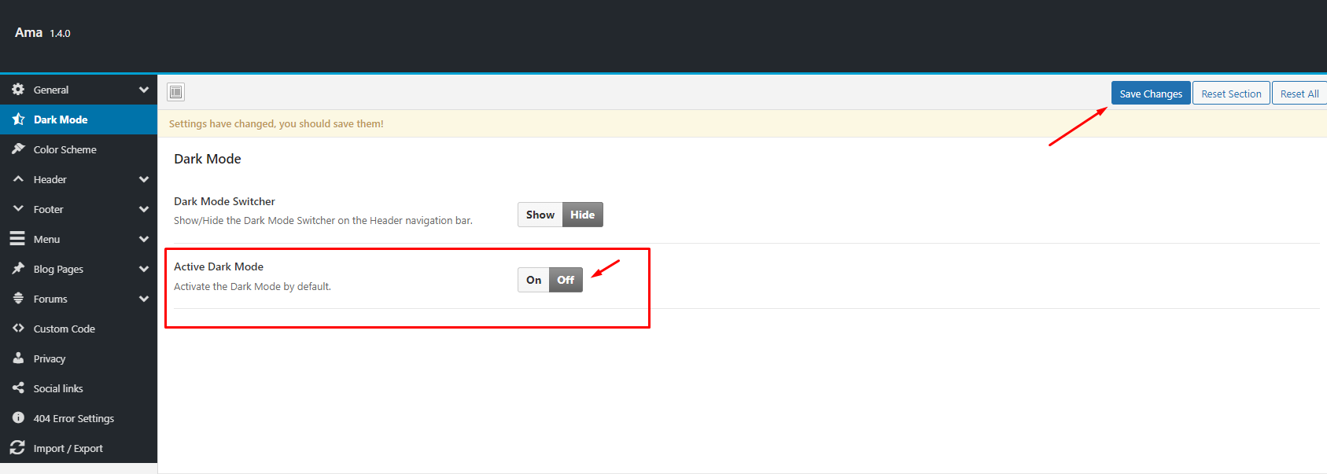Screen dimensions: 1327x474
Task: Click the Active Dark Mode label
Action: (x=219, y=266)
